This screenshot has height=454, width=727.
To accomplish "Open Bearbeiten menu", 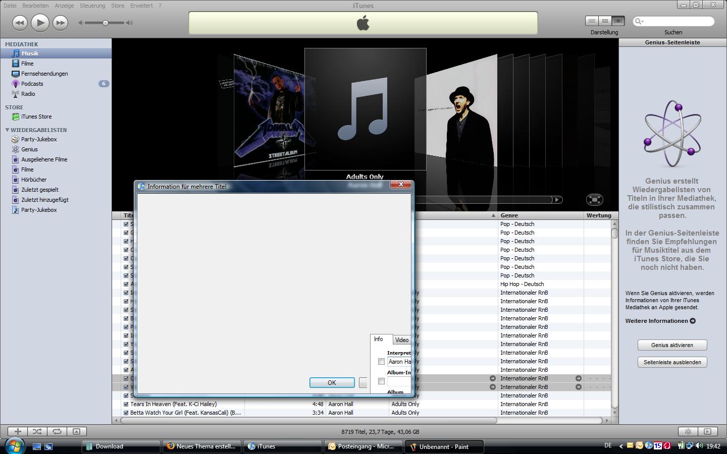I will pyautogui.click(x=35, y=6).
